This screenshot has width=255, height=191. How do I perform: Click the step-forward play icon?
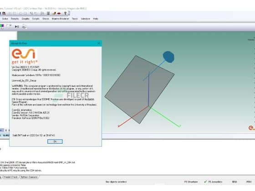point(16,26)
